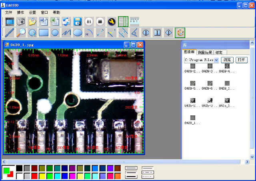The width and height of the screenshot is (256, 181).
Task: Click the camera capture icon
Action: (21, 22)
